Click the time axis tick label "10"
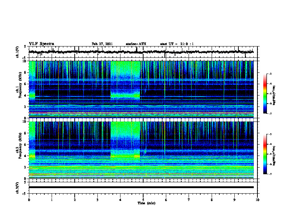The image size is (290, 224). pyautogui.click(x=257, y=200)
